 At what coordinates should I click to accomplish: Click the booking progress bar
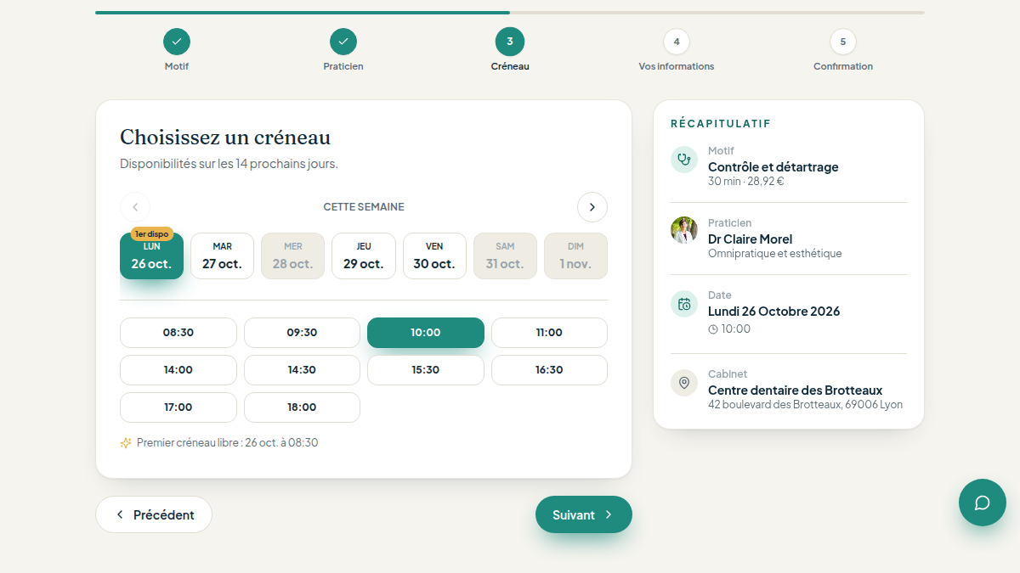coord(510,13)
